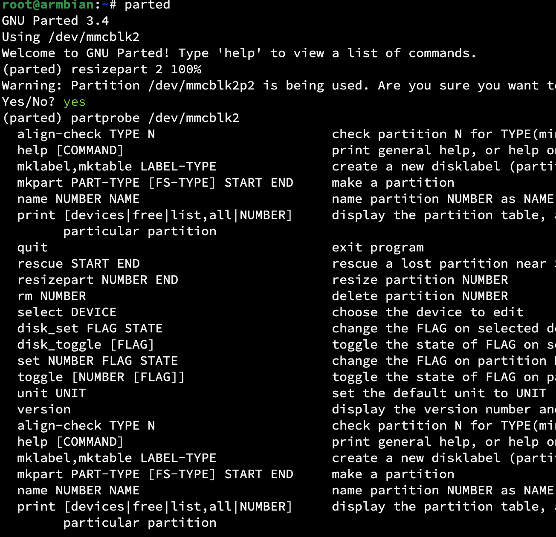Image resolution: width=556 pixels, height=537 pixels.
Task: Click the 'rescue START END' line
Action: [78, 264]
